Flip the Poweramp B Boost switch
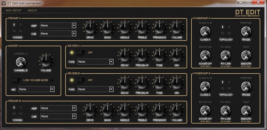The width and height of the screenshot is (267, 130). pyautogui.click(x=205, y=111)
